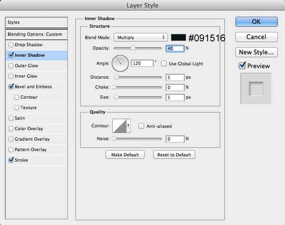Image resolution: width=285 pixels, height=225 pixels.
Task: Open the Blend Mode Multiply dropdown
Action: (141, 37)
